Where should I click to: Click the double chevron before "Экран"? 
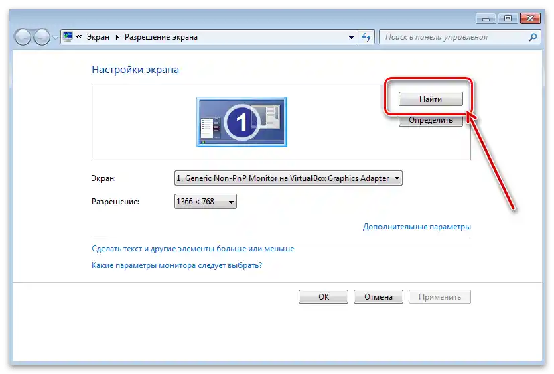click(x=79, y=36)
